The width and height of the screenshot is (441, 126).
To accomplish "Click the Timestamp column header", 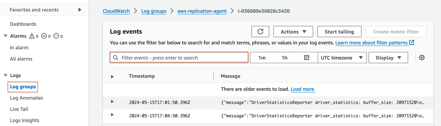I will point(142,76).
